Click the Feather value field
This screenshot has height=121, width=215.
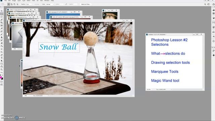click(x=29, y=4)
